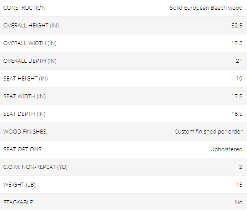This screenshot has height=210, width=247.
Task: Select the 32.5 overall height value
Action: tap(237, 26)
